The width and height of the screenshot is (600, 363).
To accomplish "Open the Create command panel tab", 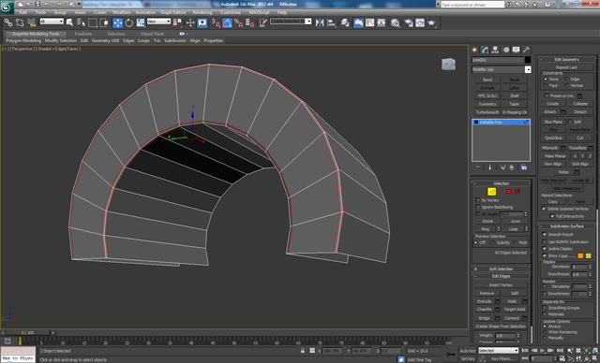I will coord(475,50).
